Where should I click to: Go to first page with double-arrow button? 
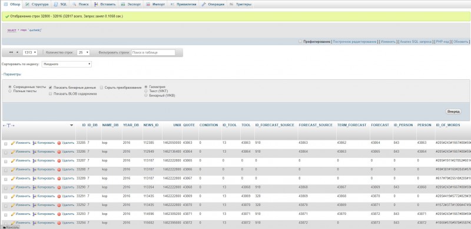tap(11, 52)
